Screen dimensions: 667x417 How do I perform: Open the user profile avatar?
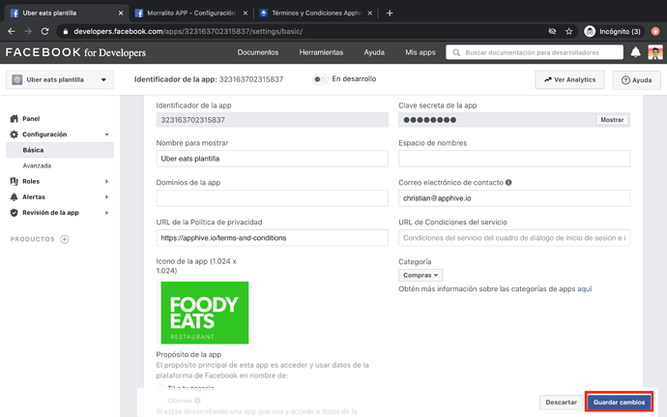654,52
